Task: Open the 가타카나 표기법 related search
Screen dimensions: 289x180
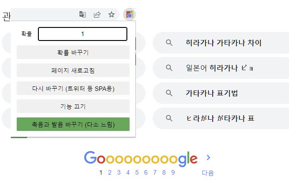Action: 221,93
